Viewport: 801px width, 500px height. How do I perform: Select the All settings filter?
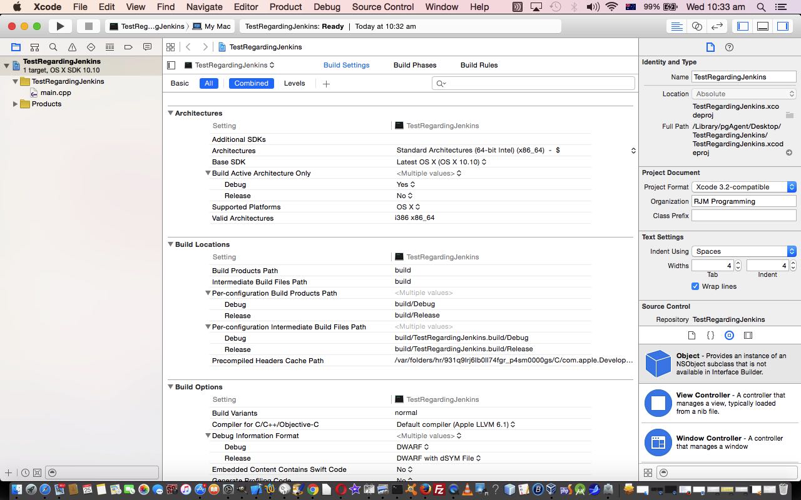tap(209, 83)
